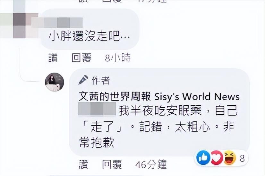The height and width of the screenshot is (176, 265).
Task: Open the author's round profile avatar
Action: (x=55, y=82)
